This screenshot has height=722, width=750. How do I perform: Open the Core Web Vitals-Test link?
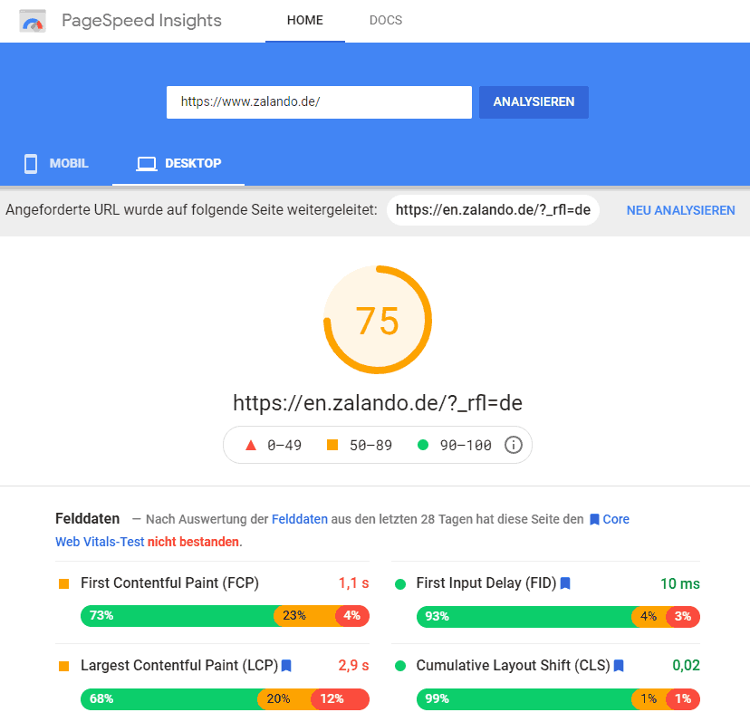pos(100,542)
